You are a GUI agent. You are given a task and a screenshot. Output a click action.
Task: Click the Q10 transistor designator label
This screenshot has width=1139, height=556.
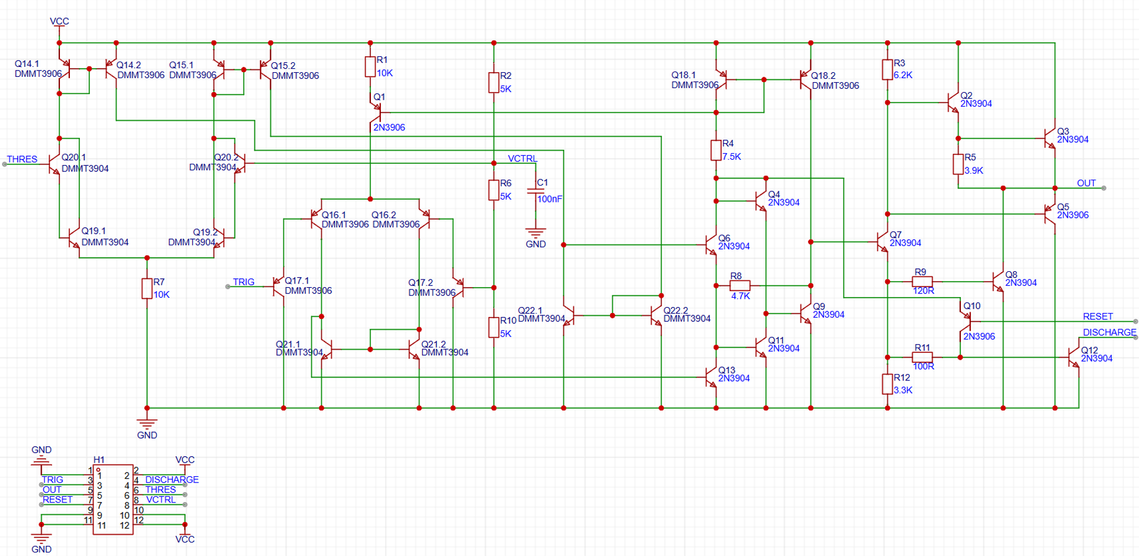pyautogui.click(x=972, y=306)
